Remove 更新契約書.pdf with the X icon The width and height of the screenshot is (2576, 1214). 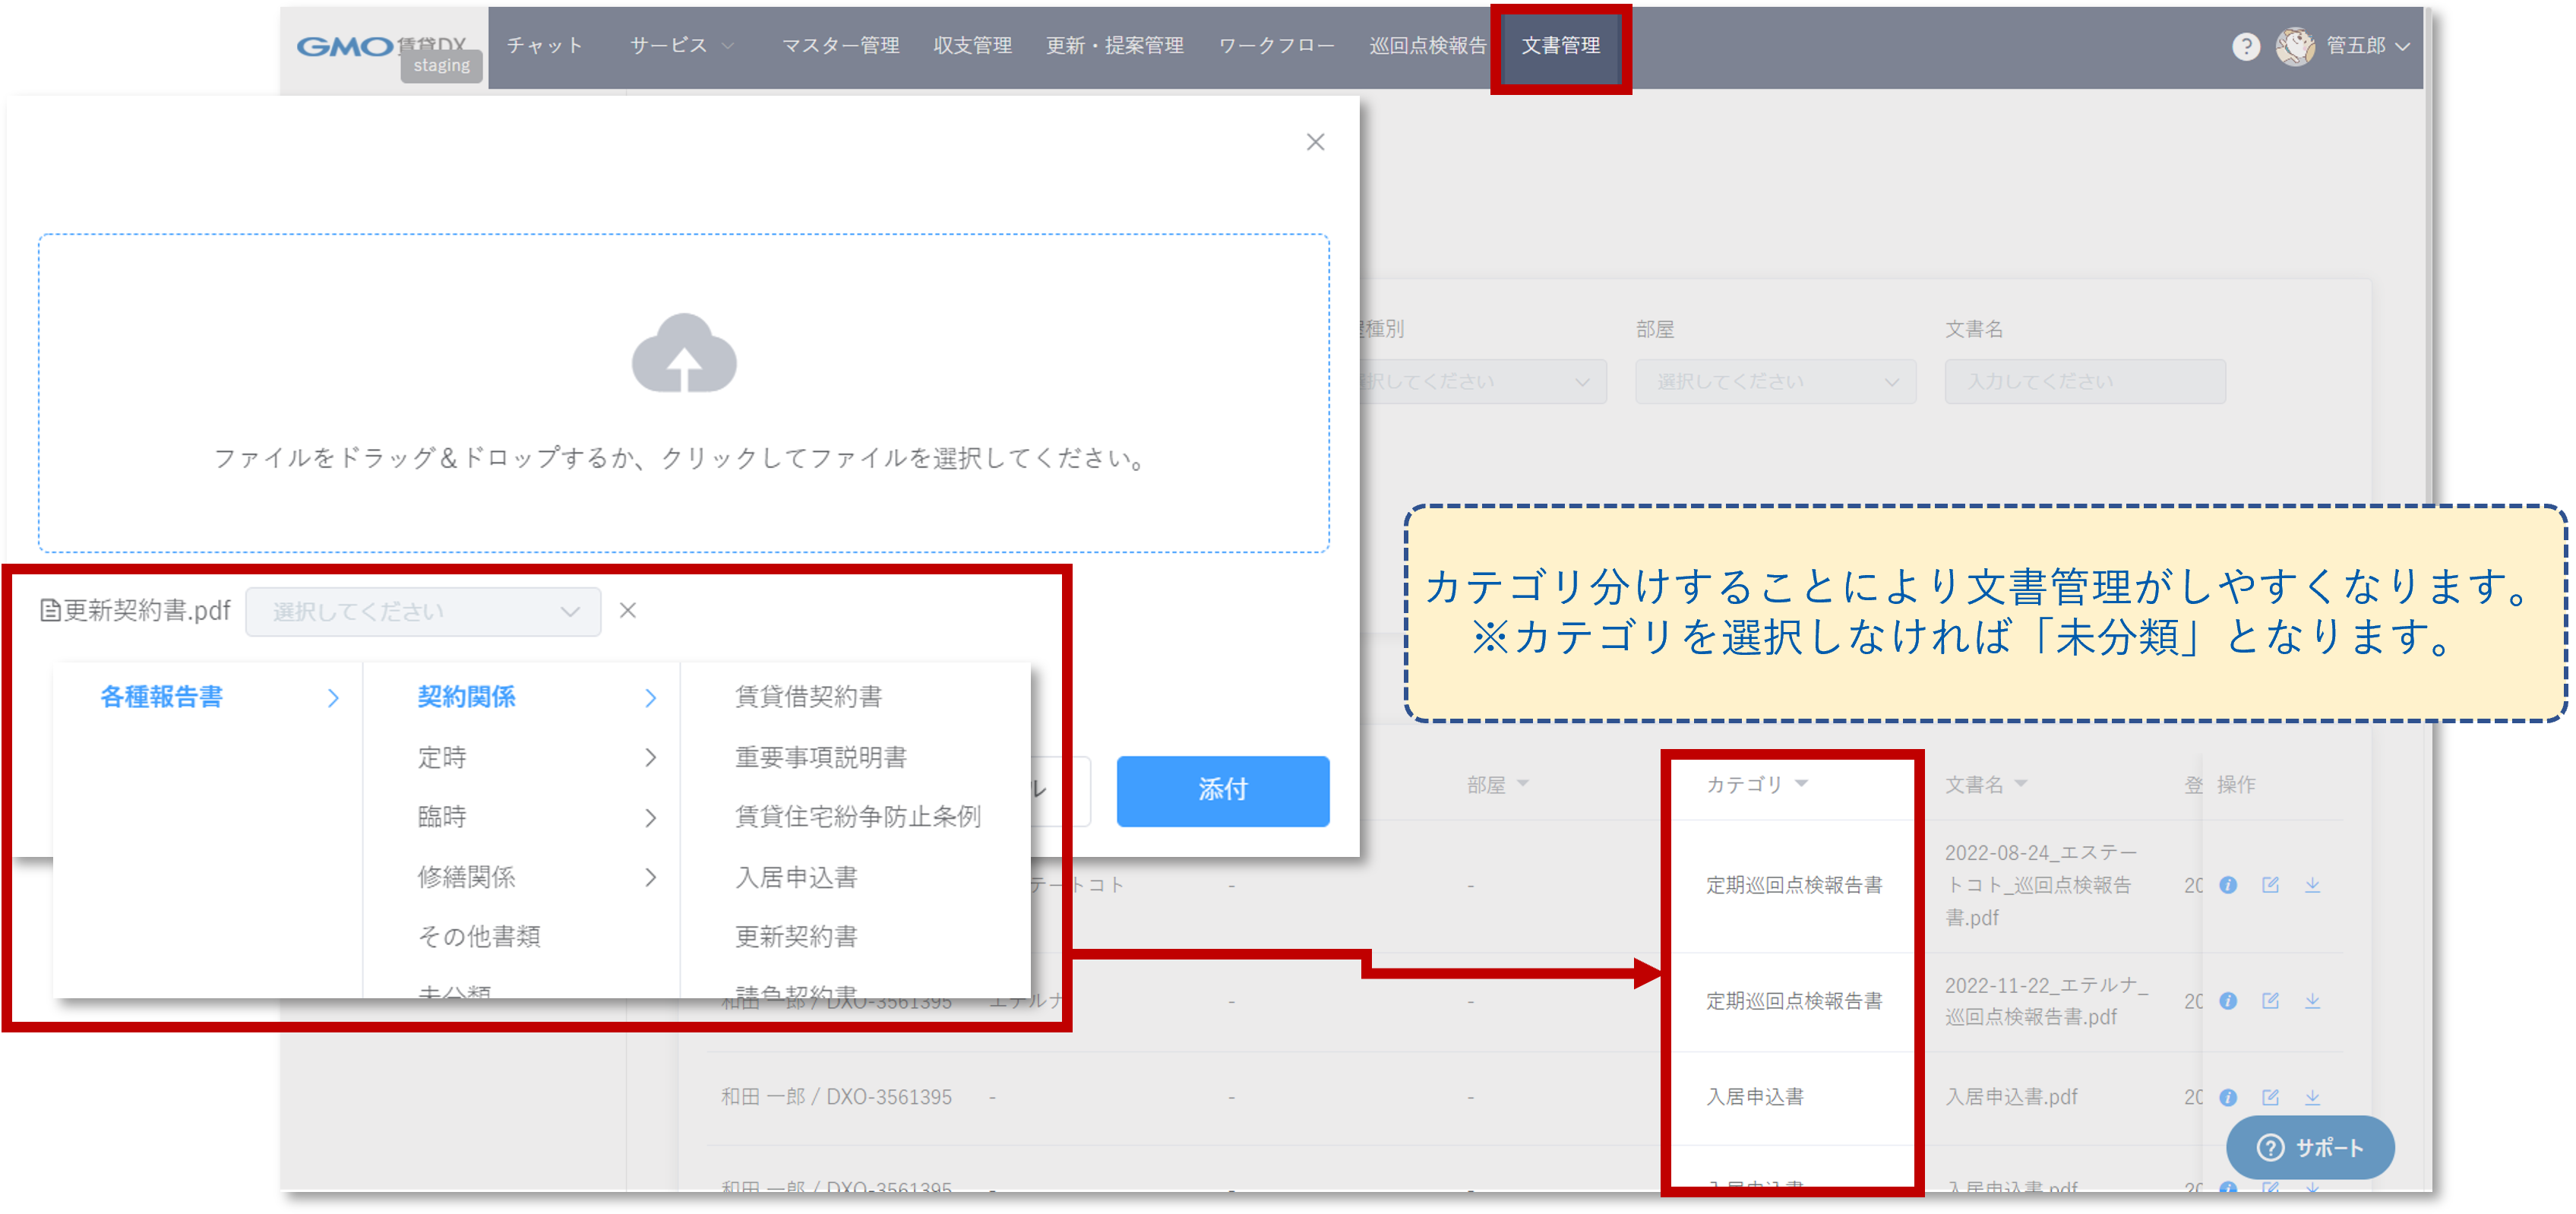coord(627,610)
